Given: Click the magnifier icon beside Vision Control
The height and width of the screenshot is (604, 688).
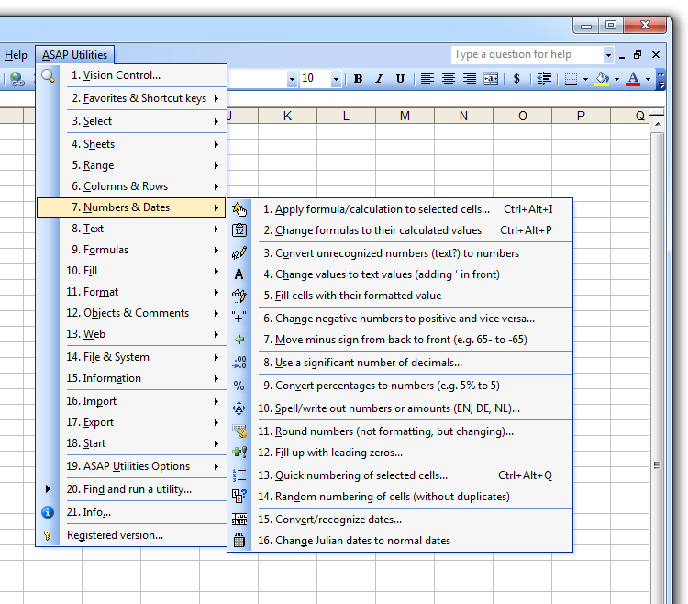Looking at the screenshot, I should tap(48, 76).
